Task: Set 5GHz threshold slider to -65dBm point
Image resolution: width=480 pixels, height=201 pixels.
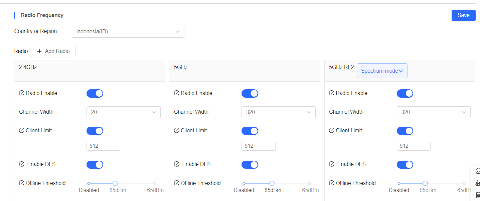Action: (309, 183)
